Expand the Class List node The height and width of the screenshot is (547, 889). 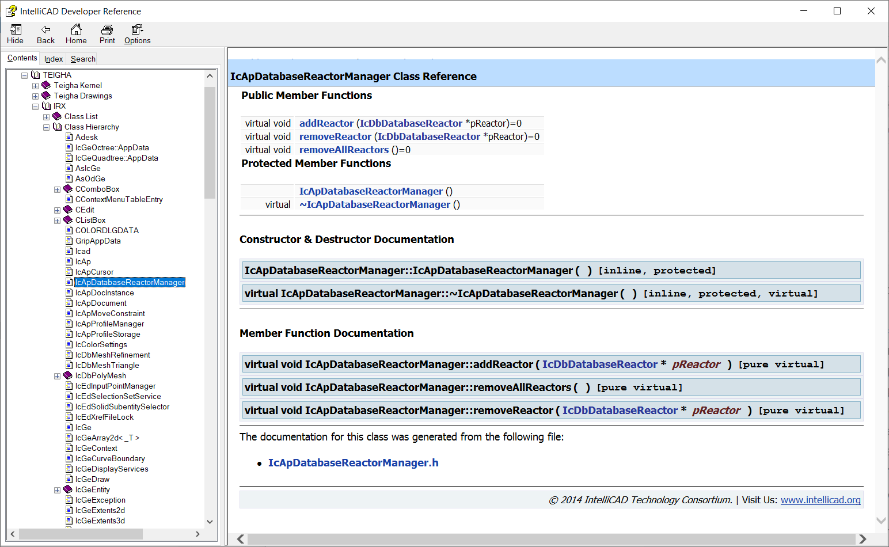coord(47,117)
